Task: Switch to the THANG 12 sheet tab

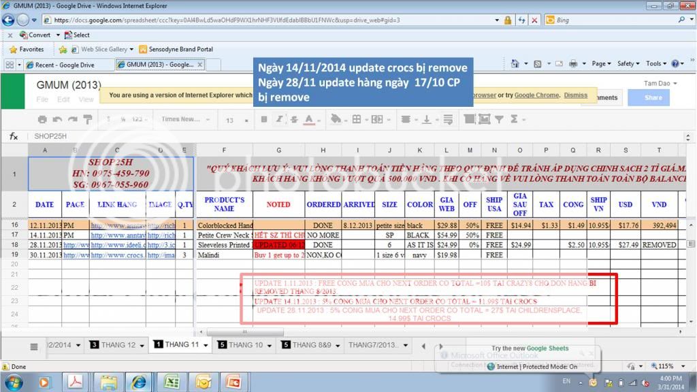Action: 117,345
